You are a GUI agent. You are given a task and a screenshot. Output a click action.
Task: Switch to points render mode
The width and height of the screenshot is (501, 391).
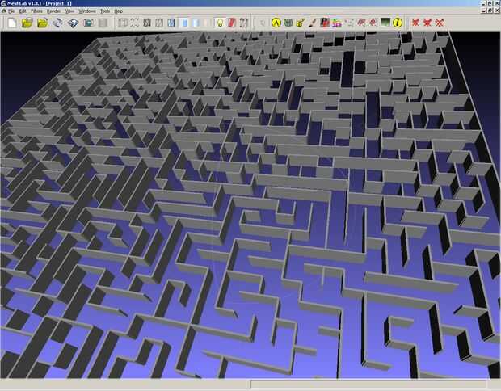(134, 23)
